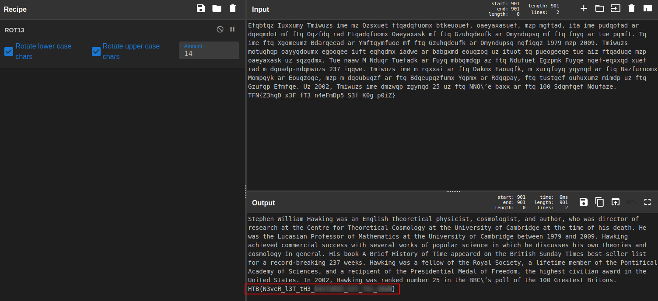
Task: Clear input using the Input trash icon
Action: pos(631,8)
